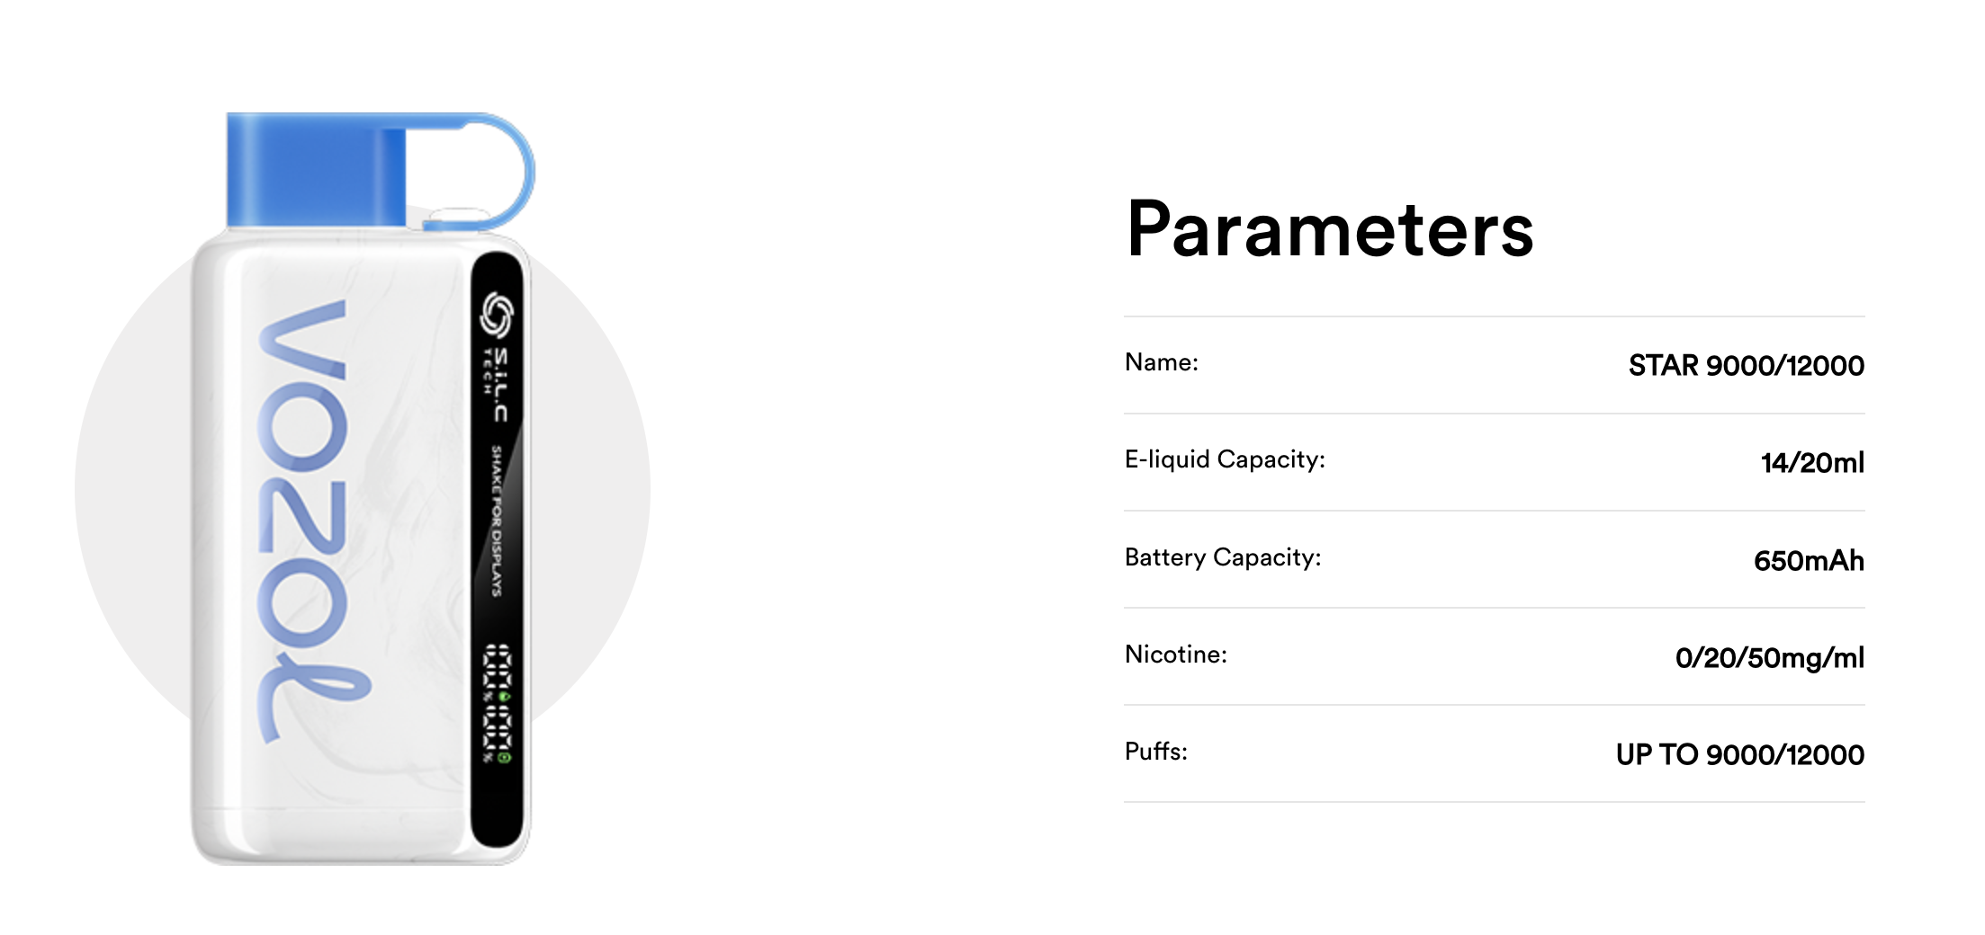Select the Name: label

click(x=1162, y=362)
